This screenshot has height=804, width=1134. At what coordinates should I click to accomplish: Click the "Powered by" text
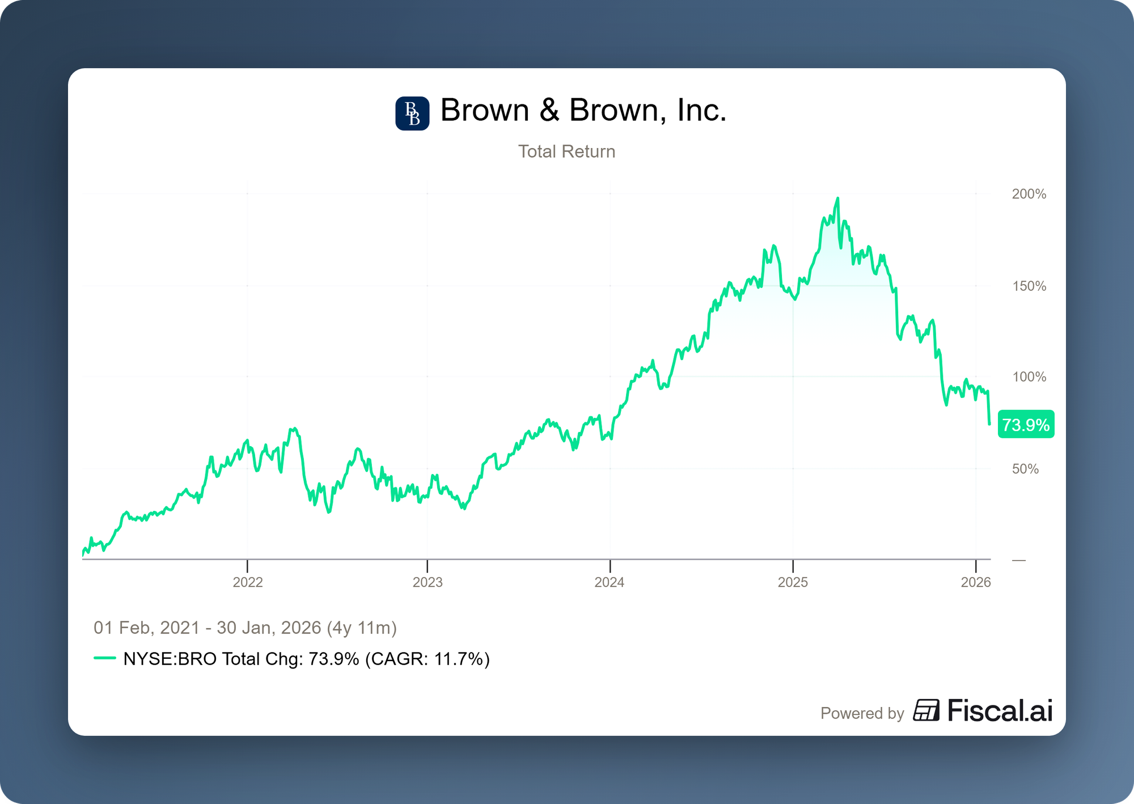[x=862, y=713]
